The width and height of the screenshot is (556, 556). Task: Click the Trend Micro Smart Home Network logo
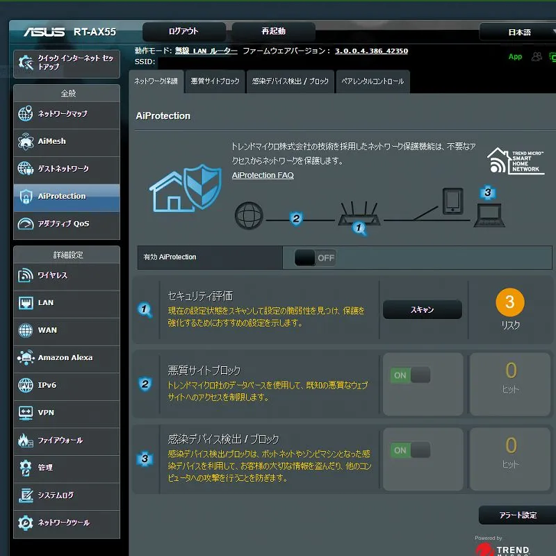[x=516, y=161]
